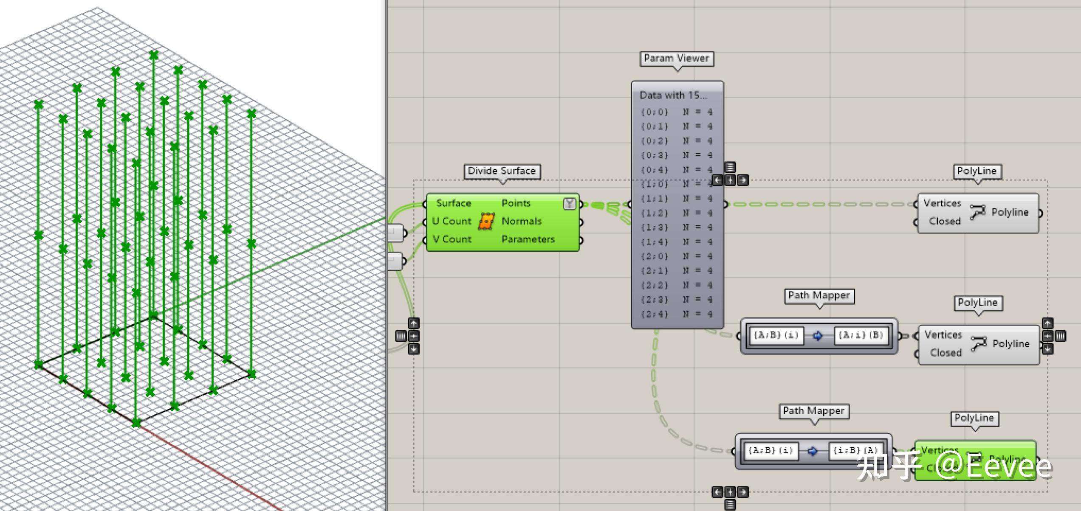Click the {A;i}(B) target mask field
Viewport: 1081px width, 511px height.
861,335
